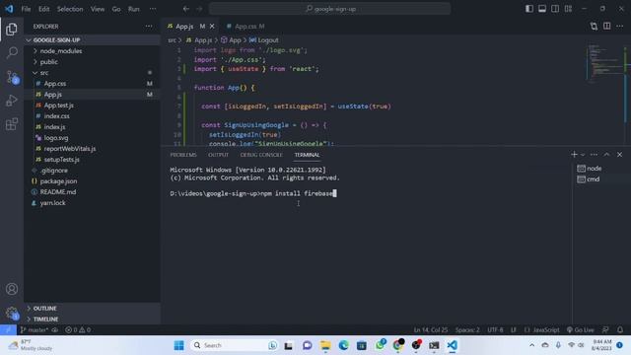Click the code minimap

pos(603,62)
